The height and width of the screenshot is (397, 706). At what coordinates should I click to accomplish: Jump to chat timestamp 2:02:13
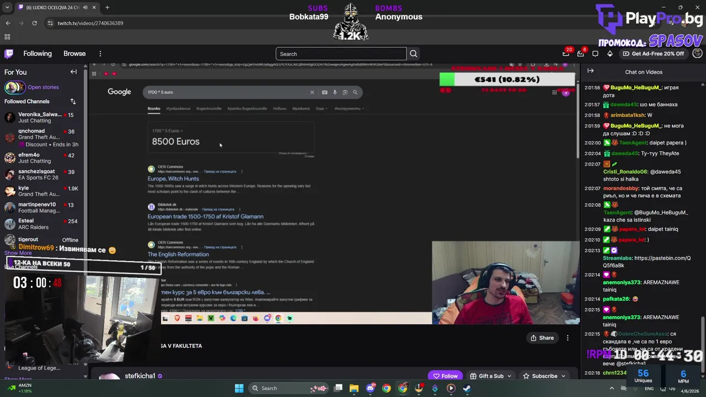pos(592,250)
